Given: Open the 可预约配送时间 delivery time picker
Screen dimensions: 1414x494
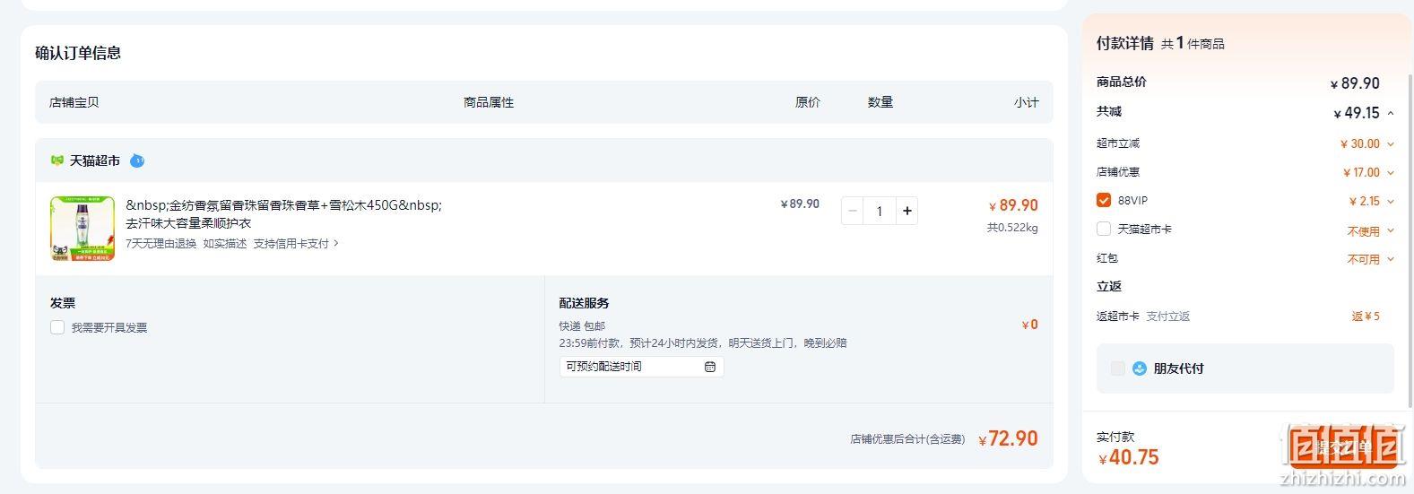Looking at the screenshot, I should (x=641, y=367).
